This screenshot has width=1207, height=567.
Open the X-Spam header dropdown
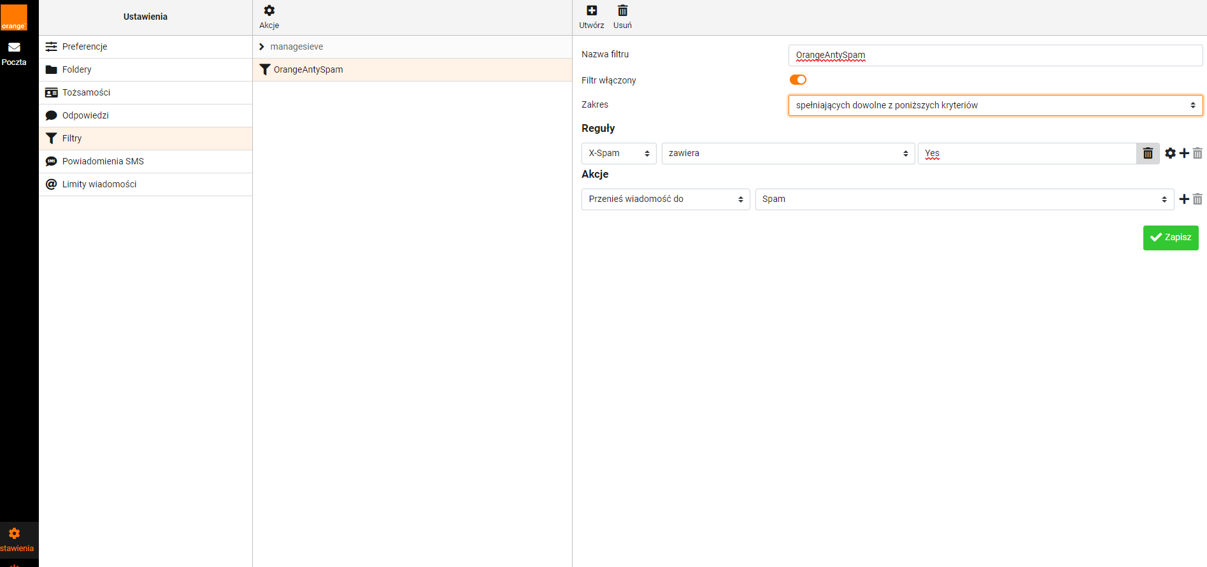coord(618,154)
